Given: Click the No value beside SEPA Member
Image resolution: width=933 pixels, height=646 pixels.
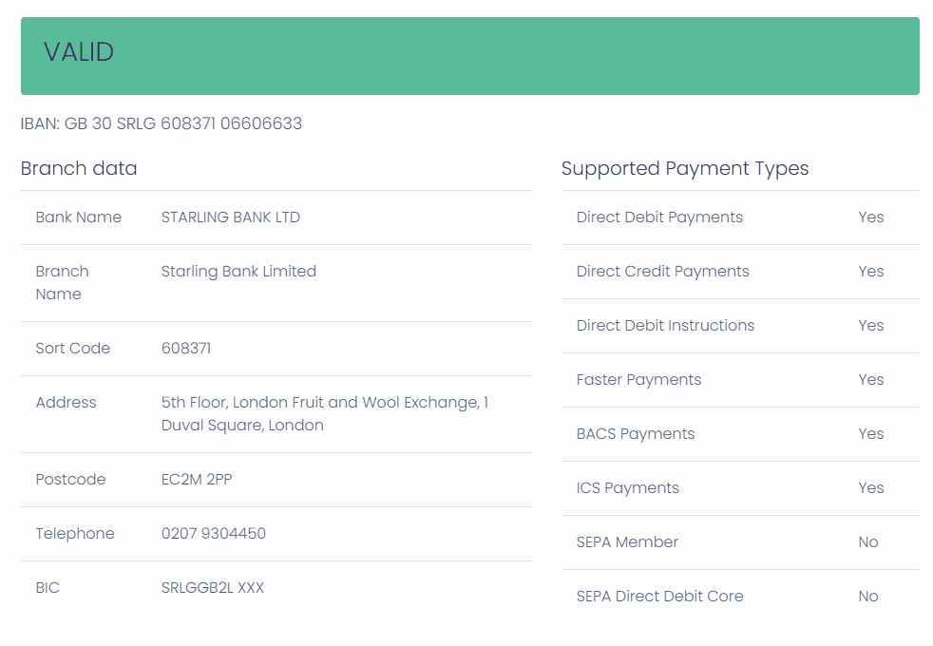Looking at the screenshot, I should [x=868, y=542].
